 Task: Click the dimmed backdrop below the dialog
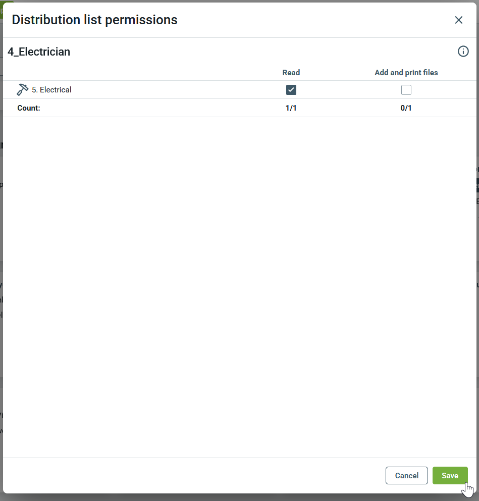pos(240,497)
